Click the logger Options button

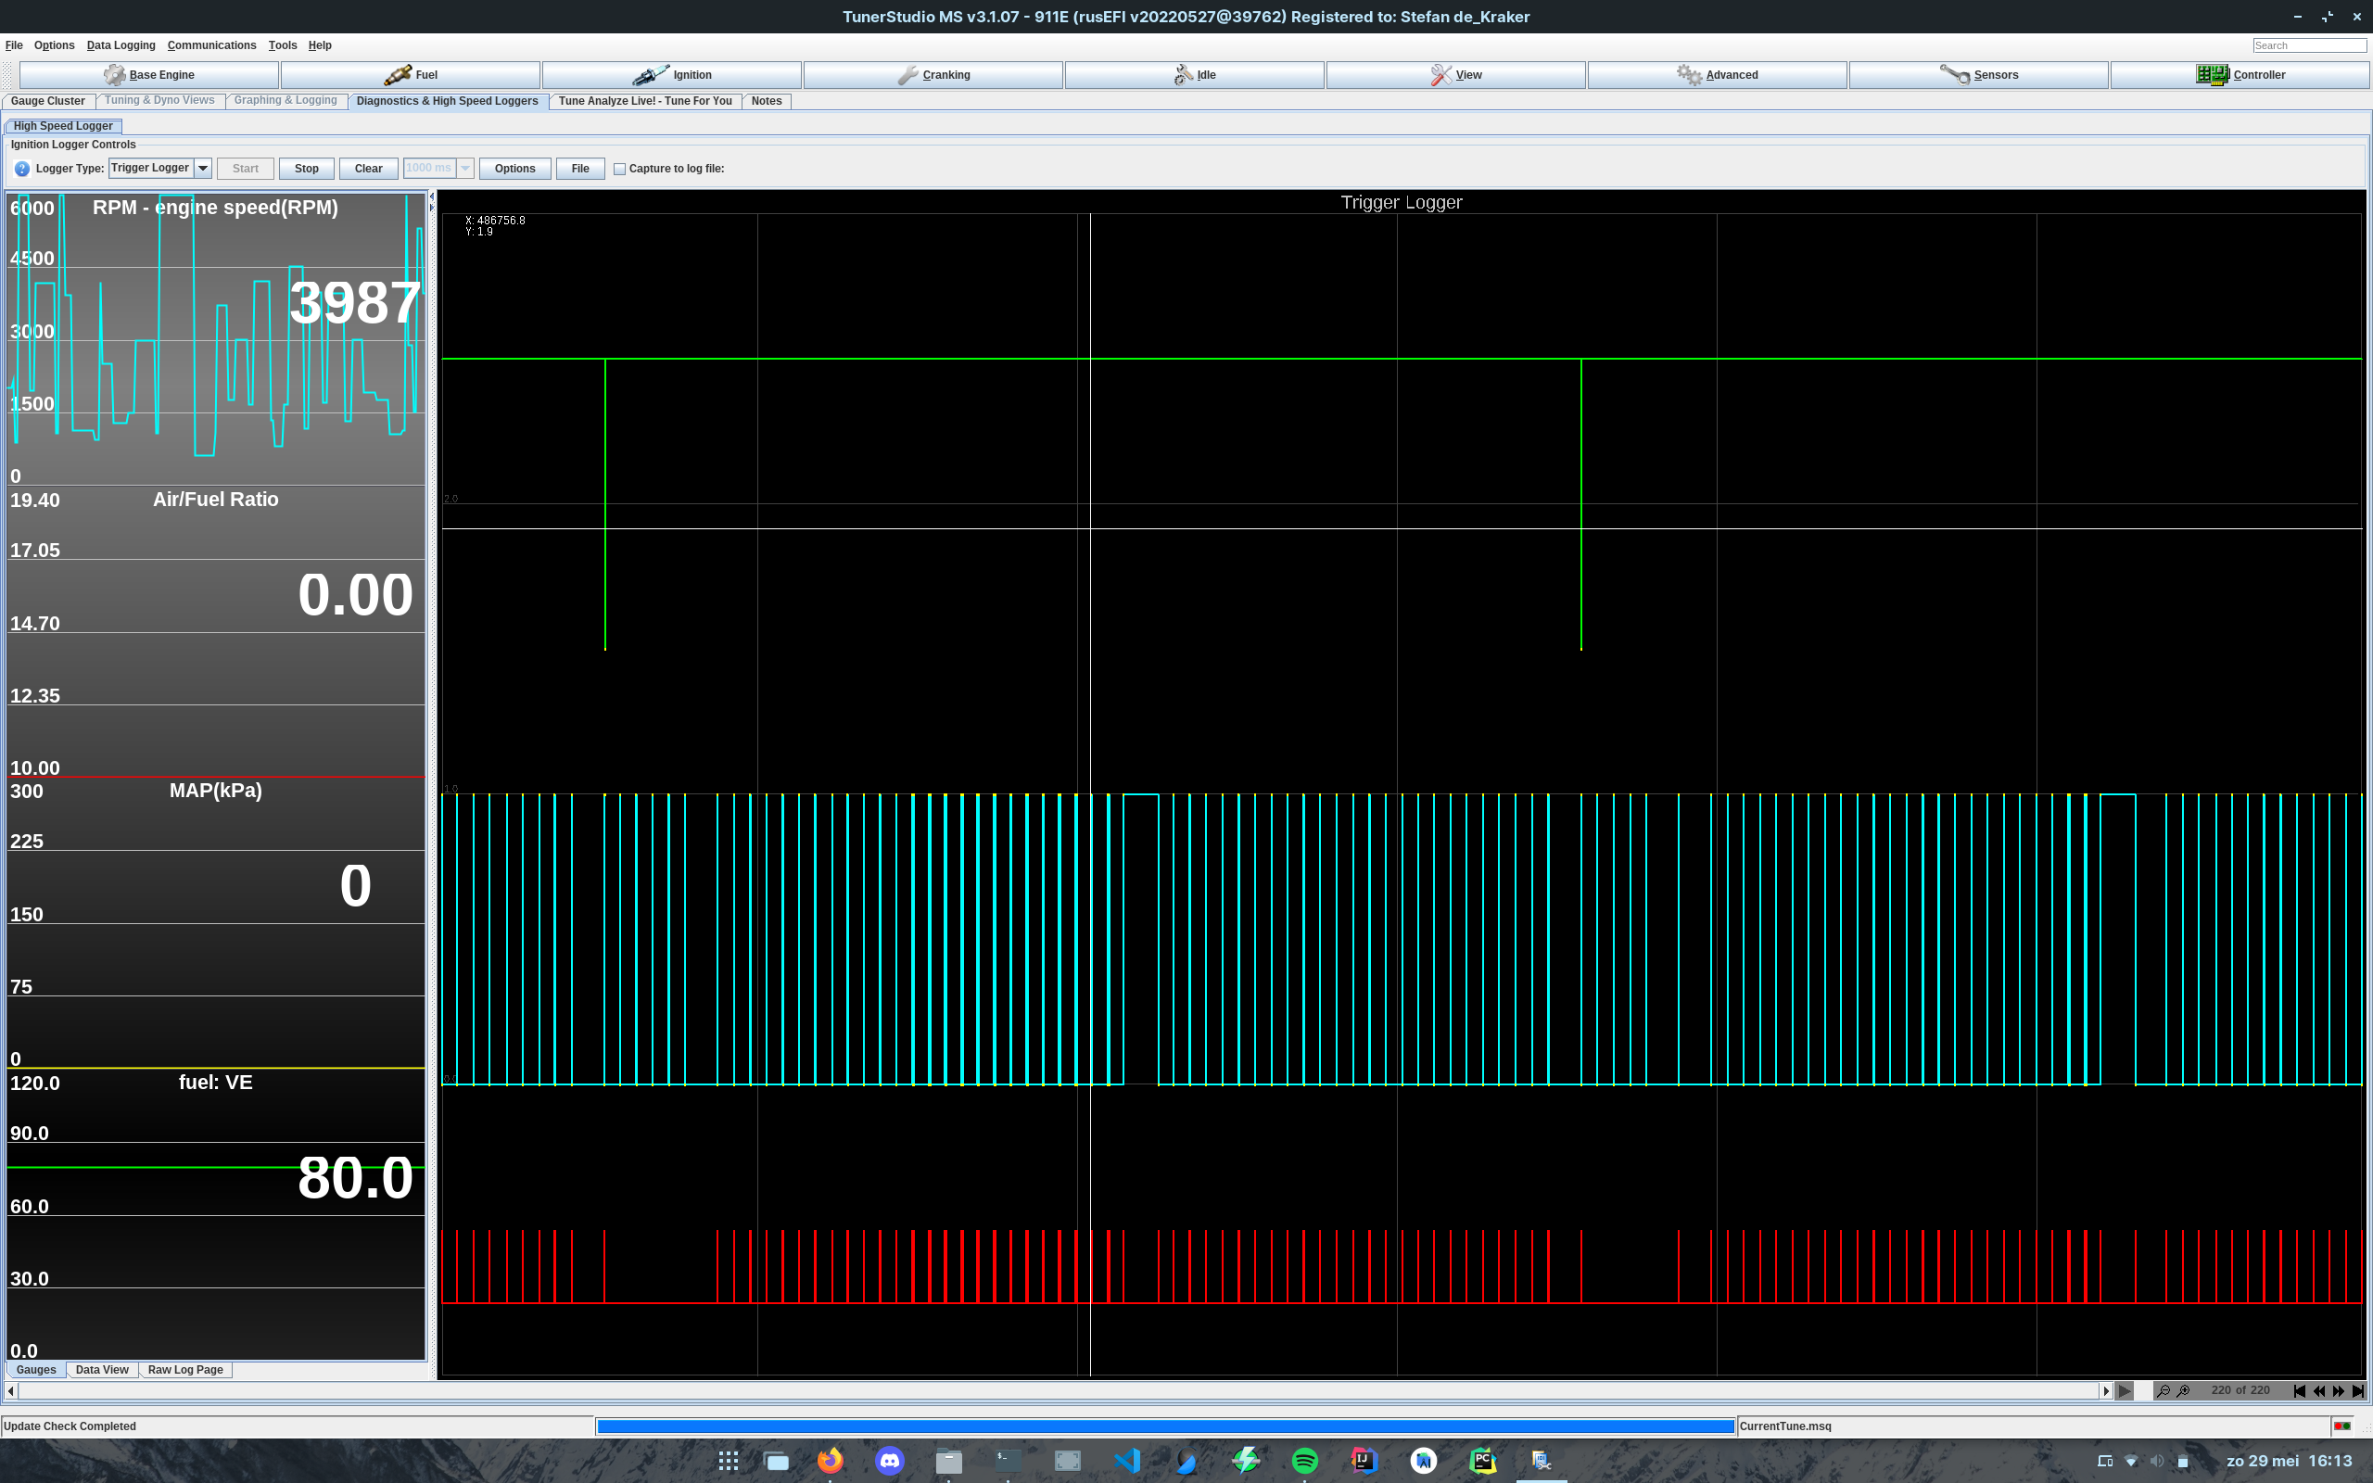tap(514, 169)
